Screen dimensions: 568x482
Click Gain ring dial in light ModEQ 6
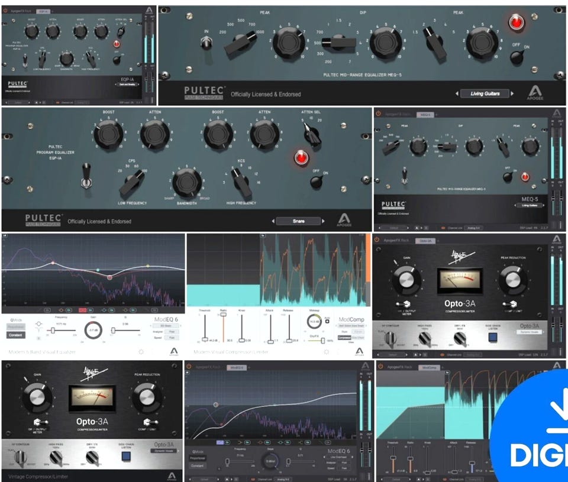pyautogui.click(x=93, y=330)
